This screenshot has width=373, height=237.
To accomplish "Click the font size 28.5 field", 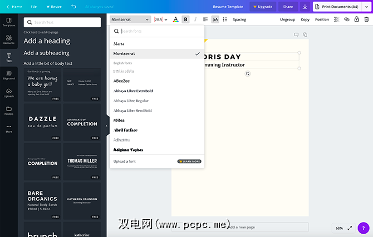I will pyautogui.click(x=159, y=19).
